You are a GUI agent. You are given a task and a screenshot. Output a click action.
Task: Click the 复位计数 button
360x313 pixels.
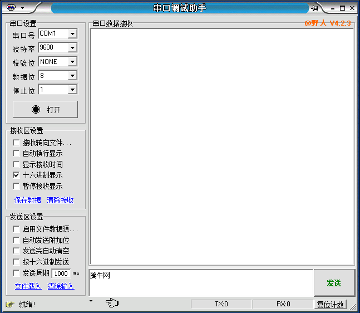(331, 305)
